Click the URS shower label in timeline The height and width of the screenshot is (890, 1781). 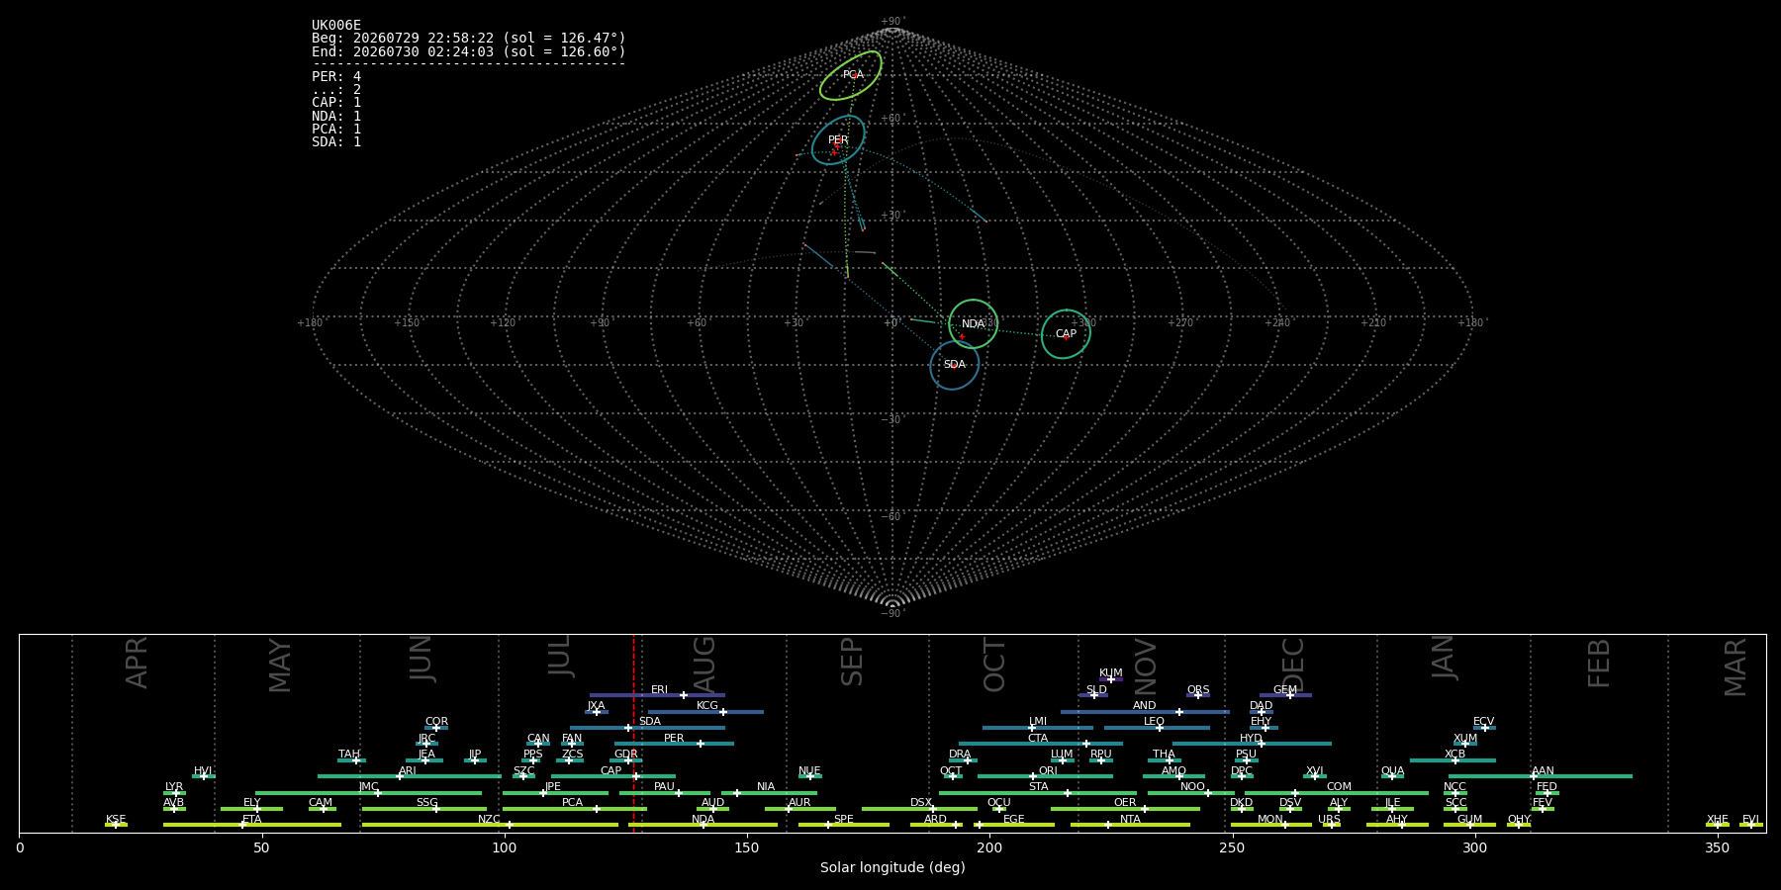pos(1329,820)
